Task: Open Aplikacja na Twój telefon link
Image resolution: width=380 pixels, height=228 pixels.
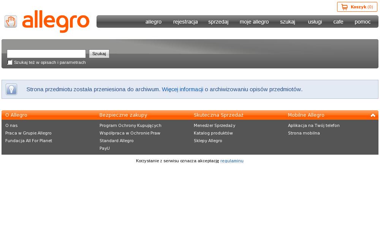Action: [313, 125]
